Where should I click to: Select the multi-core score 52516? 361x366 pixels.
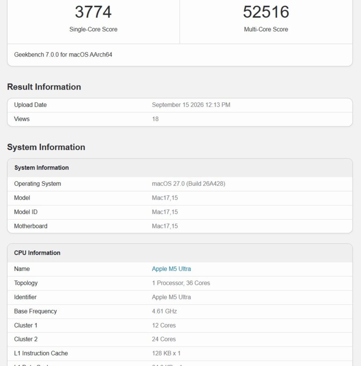[x=266, y=12]
